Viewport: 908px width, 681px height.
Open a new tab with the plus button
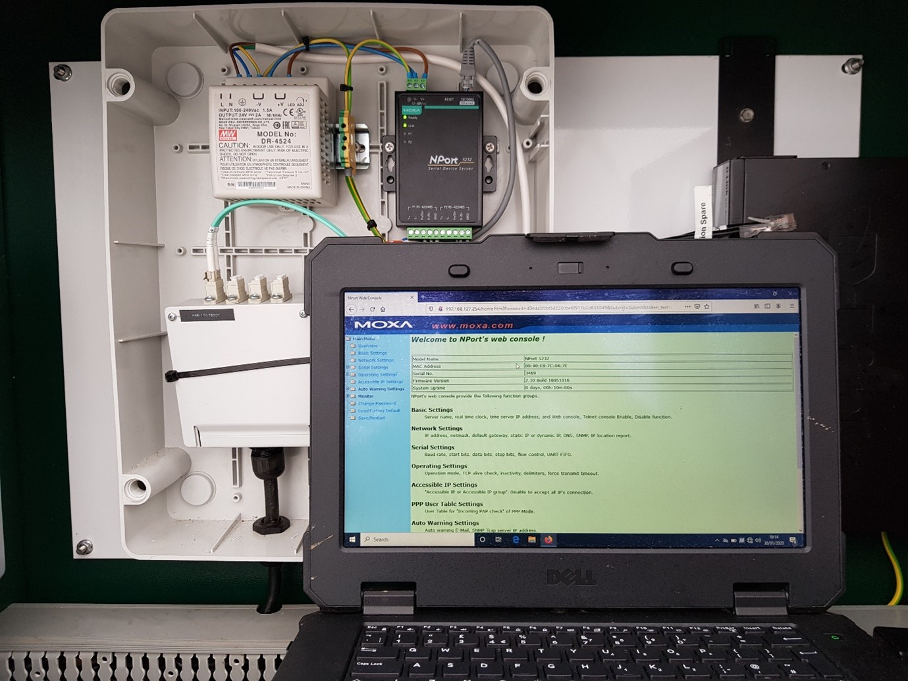423,297
